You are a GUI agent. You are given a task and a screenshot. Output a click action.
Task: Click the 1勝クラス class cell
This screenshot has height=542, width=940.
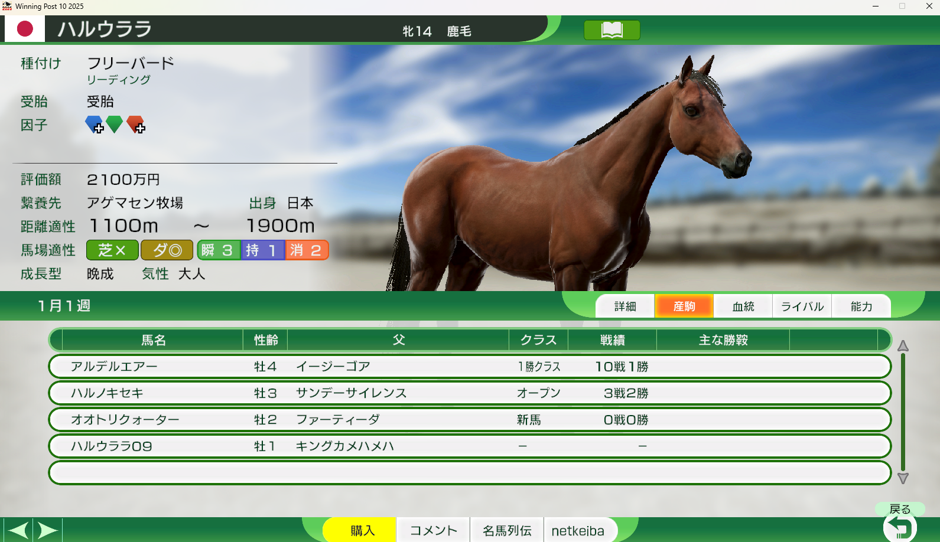click(539, 367)
